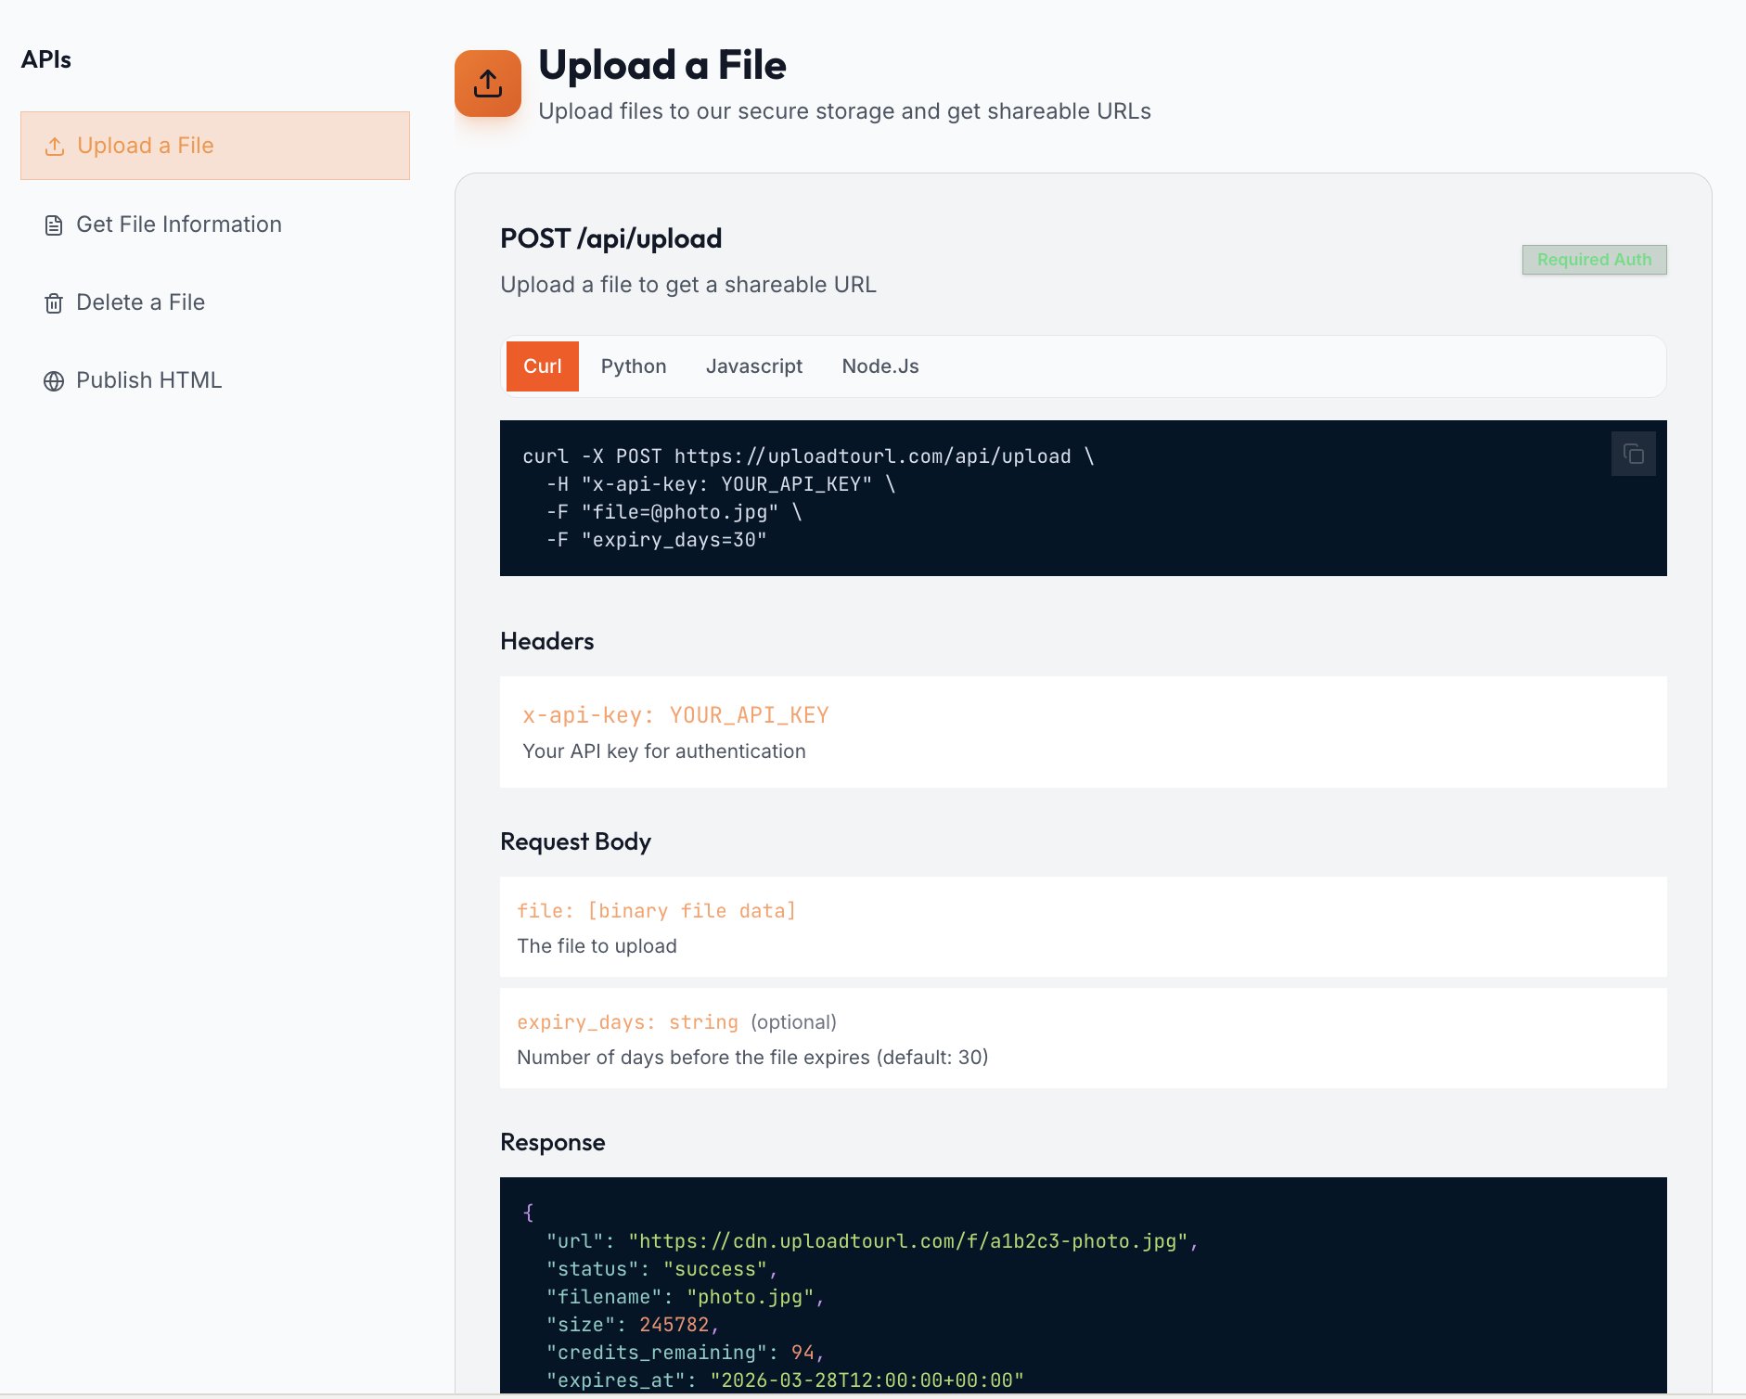Click the "filename": "photo.jpg" line
1746x1399 pixels.
coord(685,1297)
